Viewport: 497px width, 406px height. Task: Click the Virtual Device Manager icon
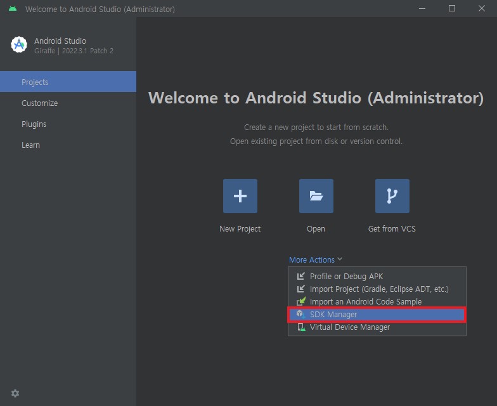301,327
